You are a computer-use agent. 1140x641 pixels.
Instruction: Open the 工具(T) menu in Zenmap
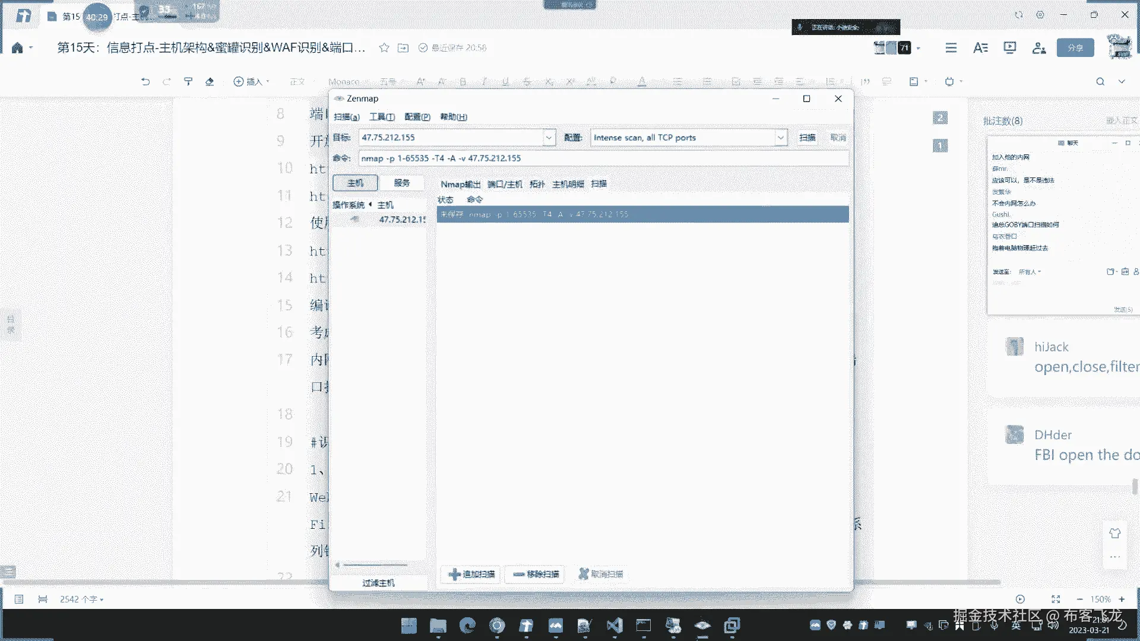click(382, 117)
